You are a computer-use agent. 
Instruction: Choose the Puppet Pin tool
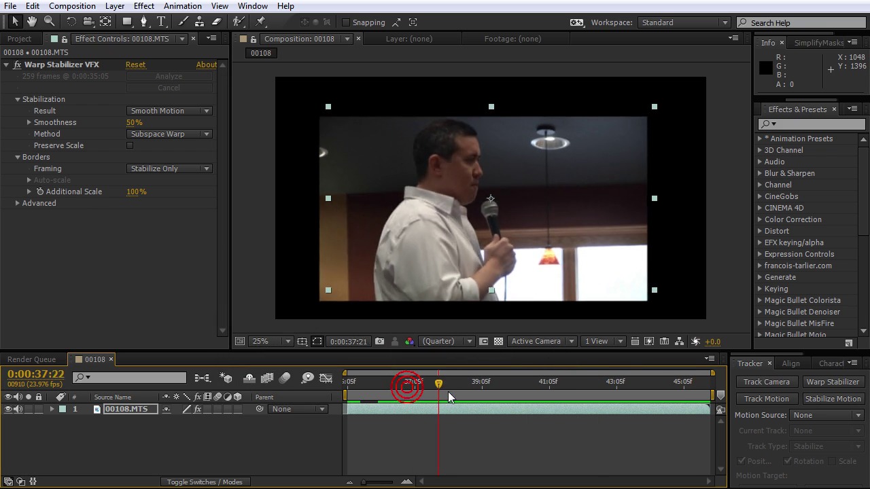point(261,22)
